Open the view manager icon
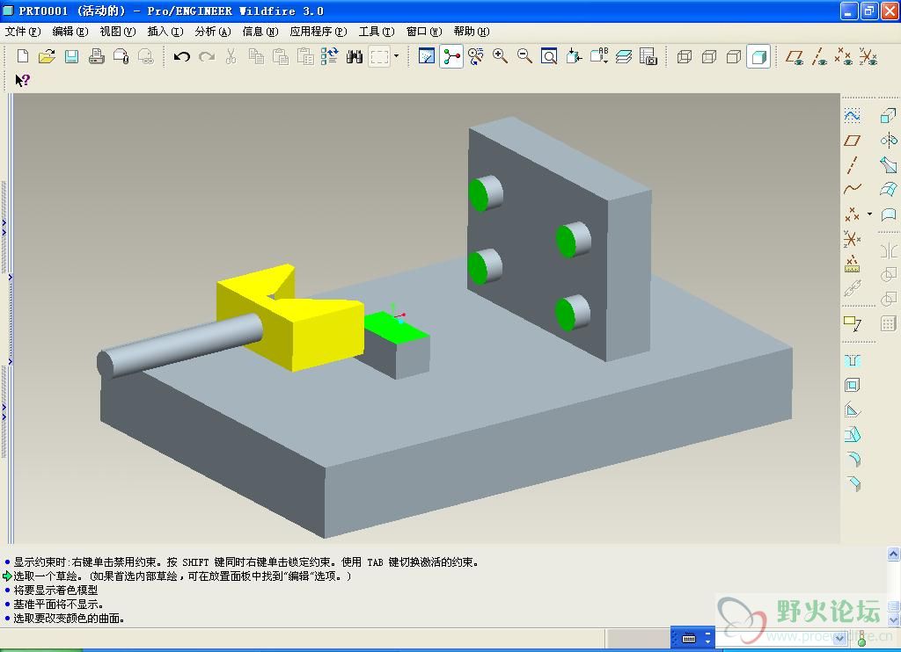The width and height of the screenshot is (901, 652). click(648, 56)
